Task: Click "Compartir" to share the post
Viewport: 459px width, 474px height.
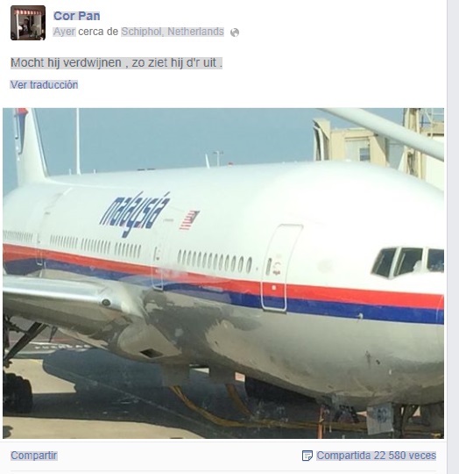Action: (34, 456)
